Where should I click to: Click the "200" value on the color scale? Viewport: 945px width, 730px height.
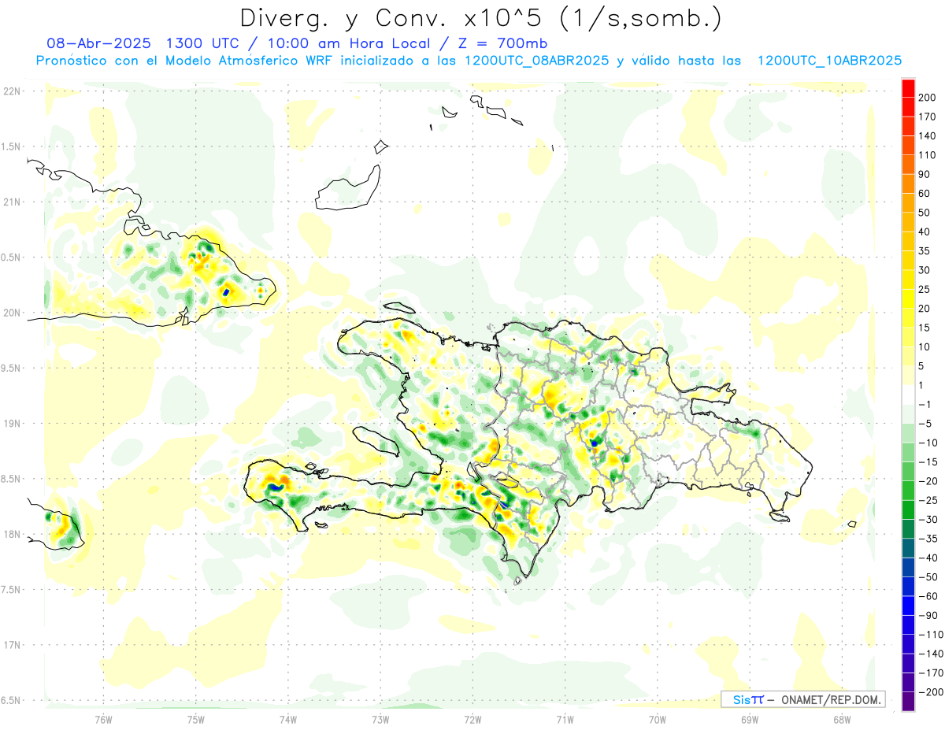tap(928, 98)
